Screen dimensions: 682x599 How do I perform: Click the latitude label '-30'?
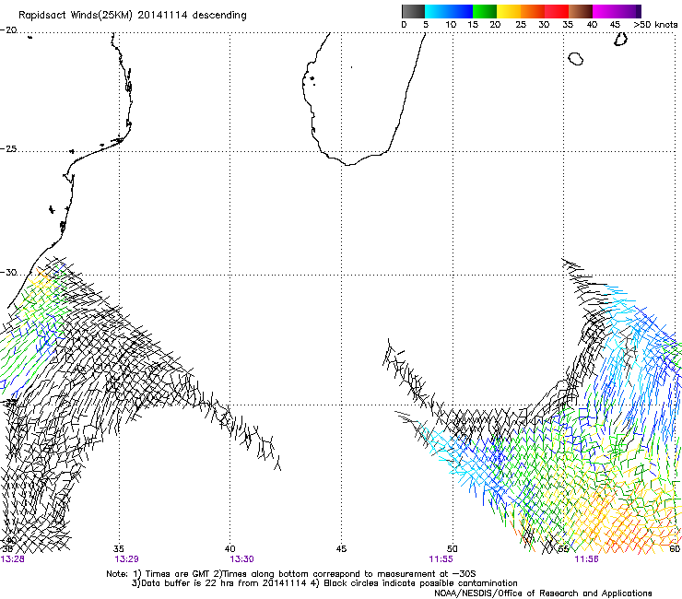8,272
